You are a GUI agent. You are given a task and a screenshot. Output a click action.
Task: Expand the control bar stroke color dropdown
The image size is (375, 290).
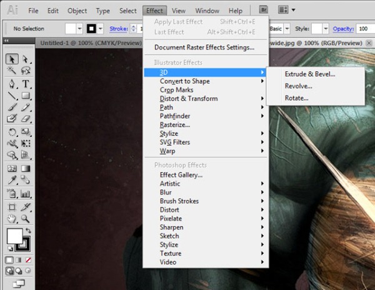[x=101, y=29]
